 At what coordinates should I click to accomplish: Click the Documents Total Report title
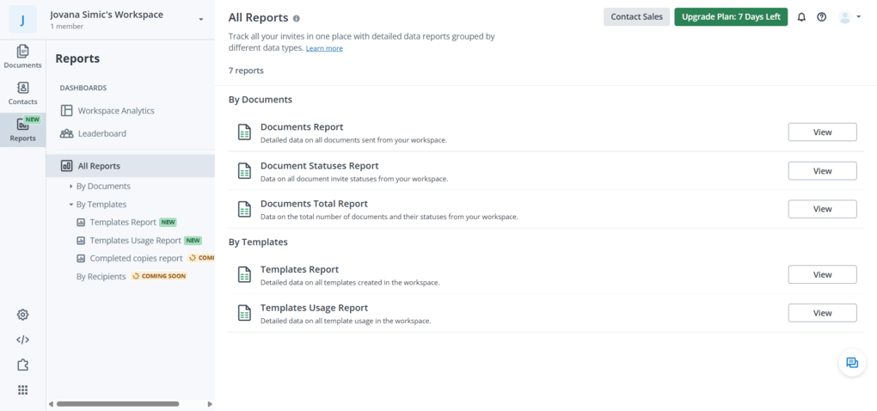click(x=315, y=204)
